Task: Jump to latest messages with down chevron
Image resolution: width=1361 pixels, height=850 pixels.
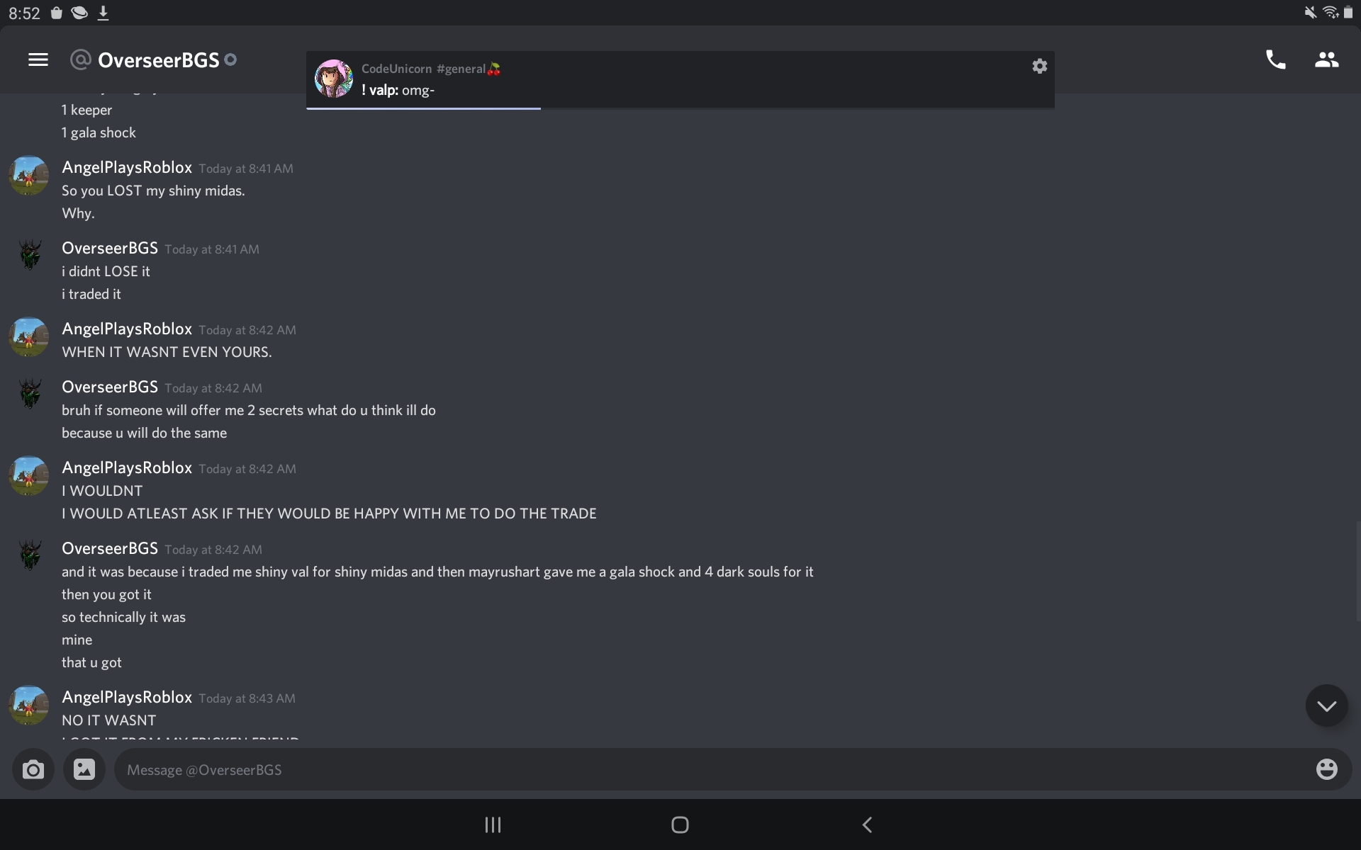Action: (x=1326, y=705)
